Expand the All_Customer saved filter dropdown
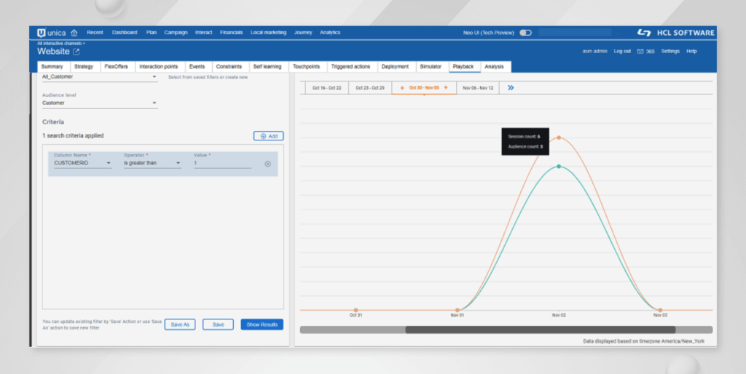This screenshot has height=374, width=746. click(x=154, y=76)
